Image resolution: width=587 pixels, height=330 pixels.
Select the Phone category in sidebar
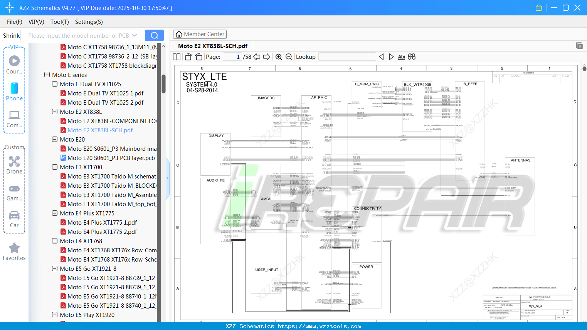pyautogui.click(x=14, y=92)
